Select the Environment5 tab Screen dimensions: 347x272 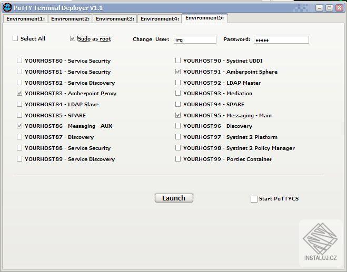(x=204, y=18)
